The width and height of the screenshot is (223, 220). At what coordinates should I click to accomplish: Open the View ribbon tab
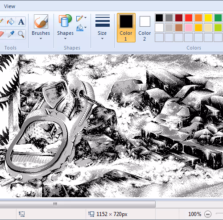click(9, 6)
